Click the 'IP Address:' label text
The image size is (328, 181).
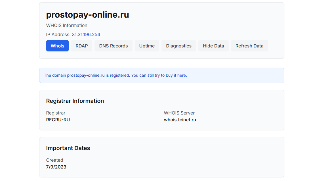click(x=58, y=35)
